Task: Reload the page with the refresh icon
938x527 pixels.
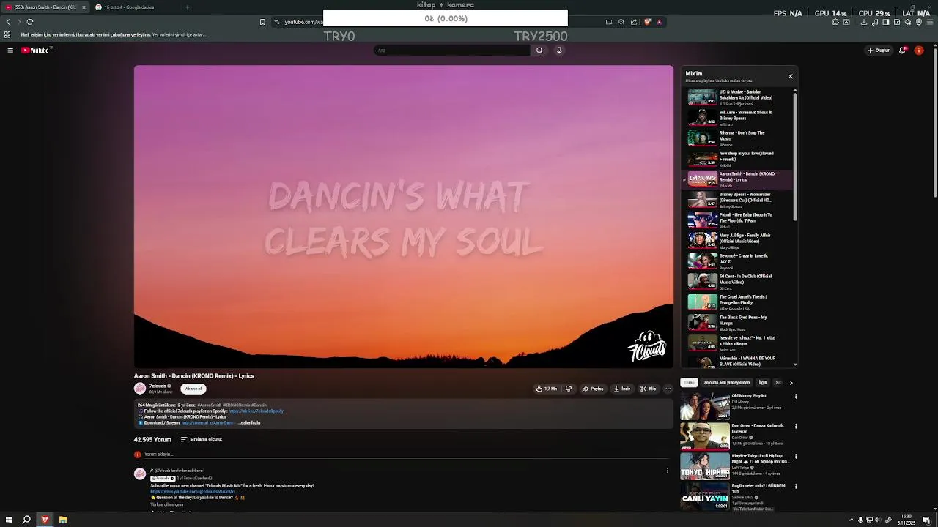Action: (x=30, y=22)
